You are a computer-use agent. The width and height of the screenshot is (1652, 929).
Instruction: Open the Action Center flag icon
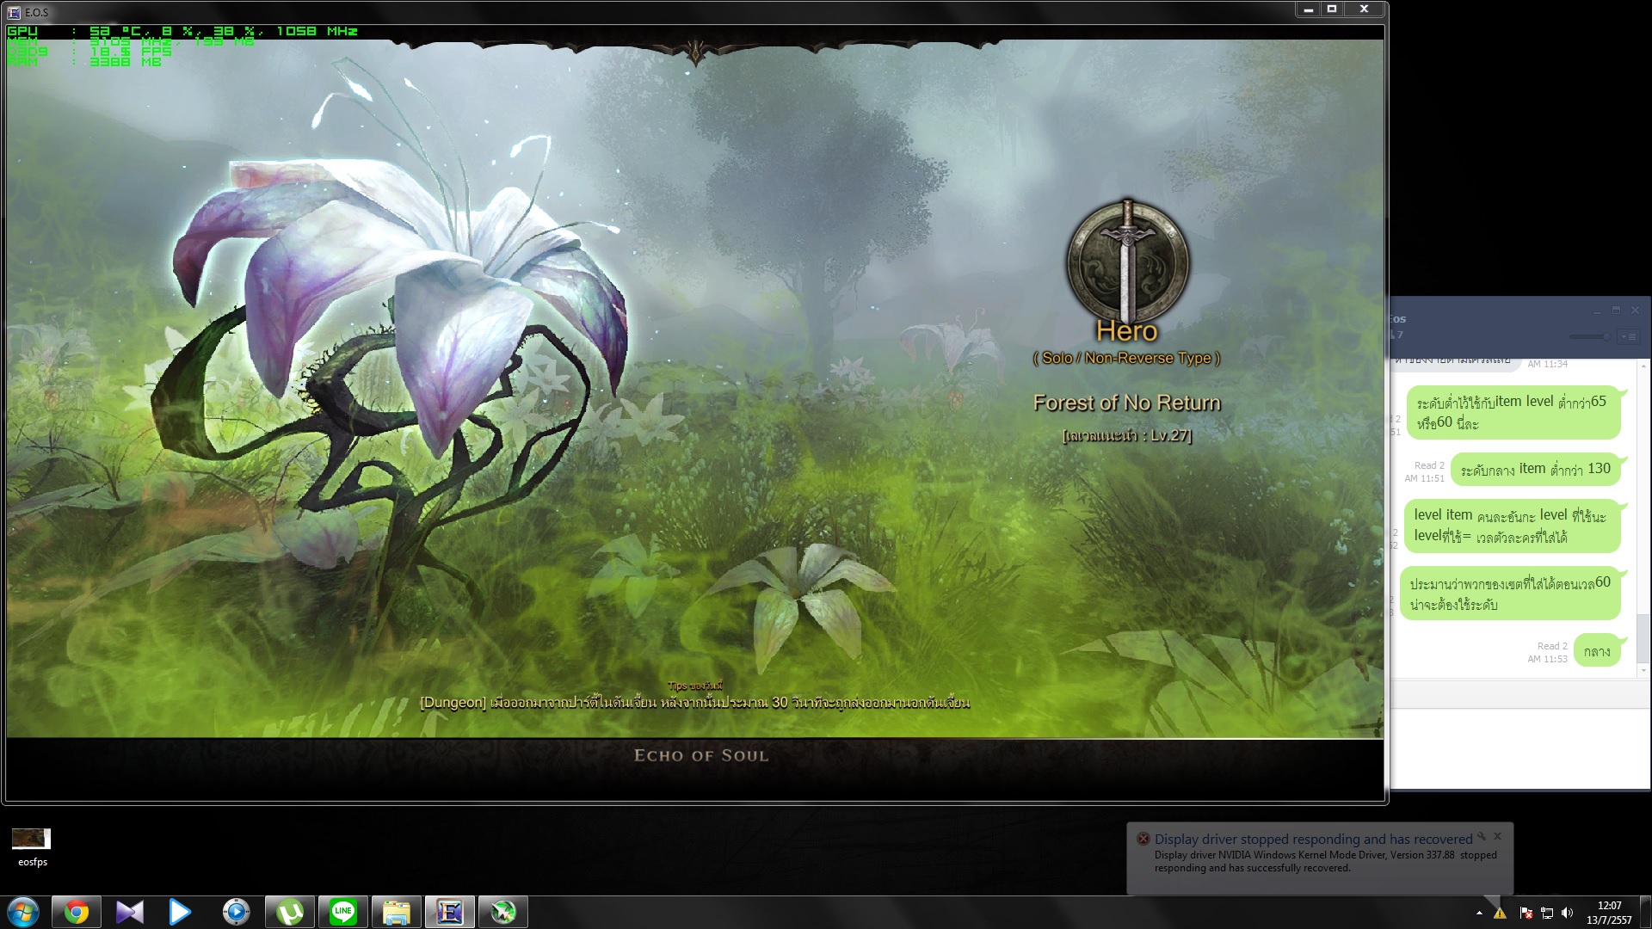tap(1526, 914)
